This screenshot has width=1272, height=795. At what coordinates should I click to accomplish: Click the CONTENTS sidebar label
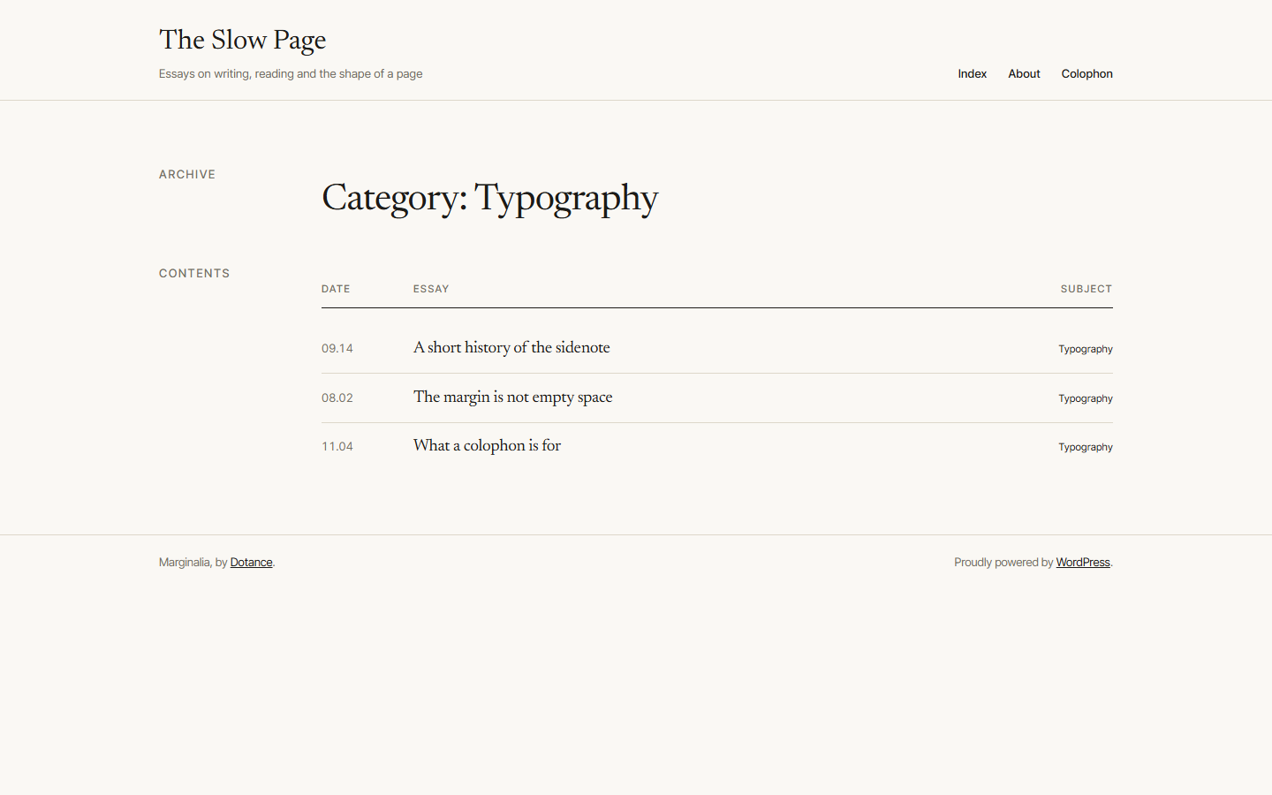[x=194, y=274]
